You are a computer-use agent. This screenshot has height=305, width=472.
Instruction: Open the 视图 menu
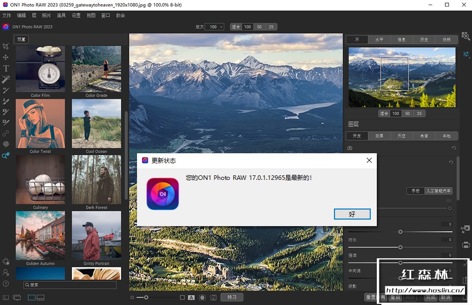pos(91,16)
